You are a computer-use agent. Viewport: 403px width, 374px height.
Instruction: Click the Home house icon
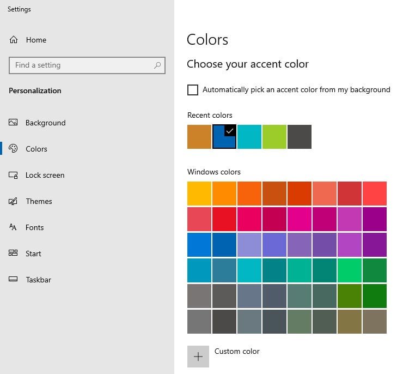point(14,40)
